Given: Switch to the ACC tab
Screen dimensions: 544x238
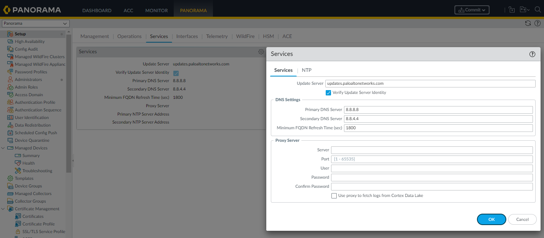Looking at the screenshot, I should click(x=128, y=10).
